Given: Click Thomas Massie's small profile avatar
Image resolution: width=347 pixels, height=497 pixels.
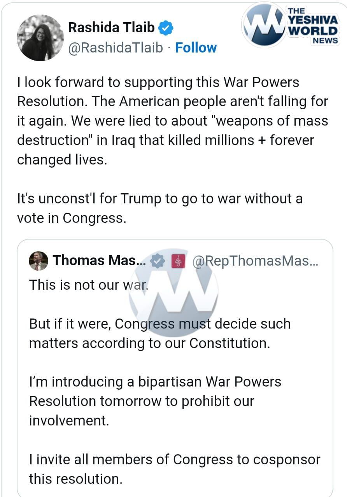Looking at the screenshot, I should pyautogui.click(x=39, y=261).
